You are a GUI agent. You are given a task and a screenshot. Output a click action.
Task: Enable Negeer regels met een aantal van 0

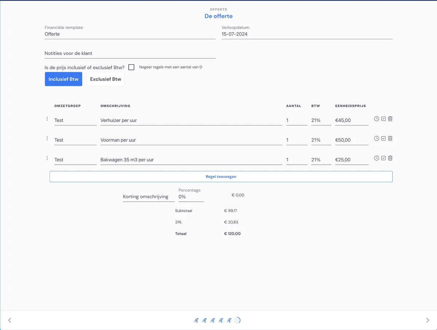pyautogui.click(x=131, y=67)
